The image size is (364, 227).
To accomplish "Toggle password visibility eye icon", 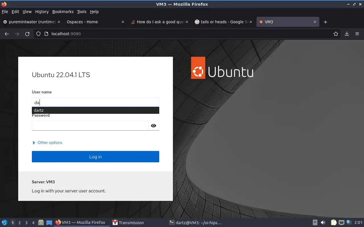I will pyautogui.click(x=154, y=126).
